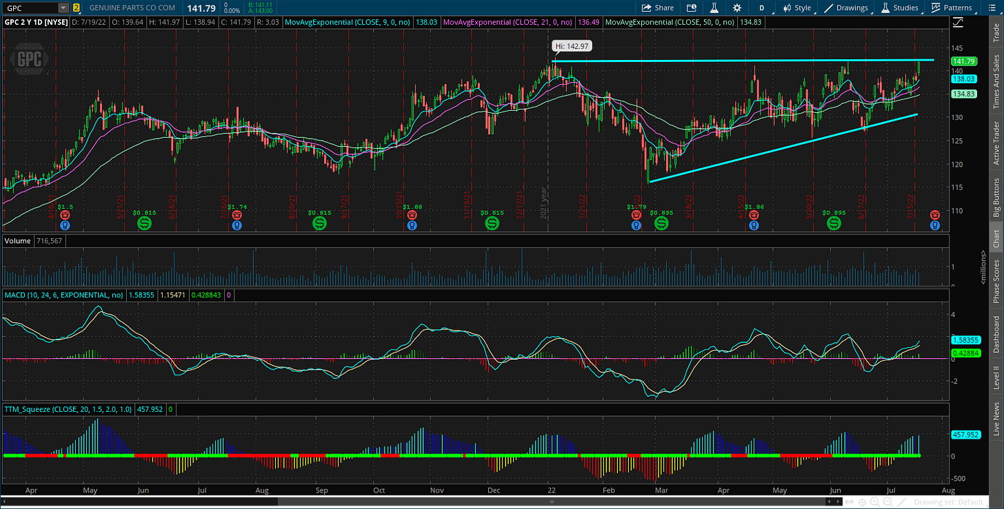The width and height of the screenshot is (1004, 509).
Task: Click the Share button
Action: (x=657, y=8)
